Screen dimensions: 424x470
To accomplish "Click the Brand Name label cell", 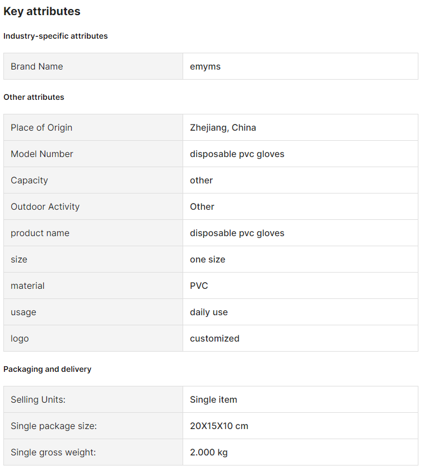I will pyautogui.click(x=93, y=66).
